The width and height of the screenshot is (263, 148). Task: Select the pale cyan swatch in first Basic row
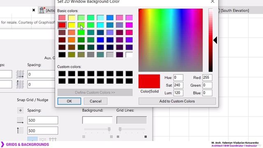100,18
